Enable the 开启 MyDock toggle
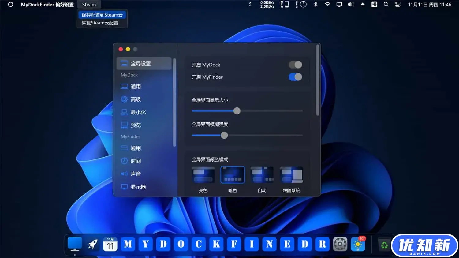The width and height of the screenshot is (459, 258). [x=295, y=65]
